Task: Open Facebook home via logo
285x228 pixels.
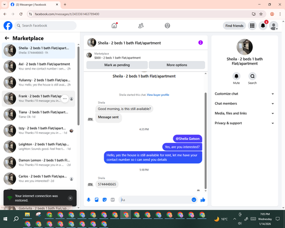Action: [8, 26]
